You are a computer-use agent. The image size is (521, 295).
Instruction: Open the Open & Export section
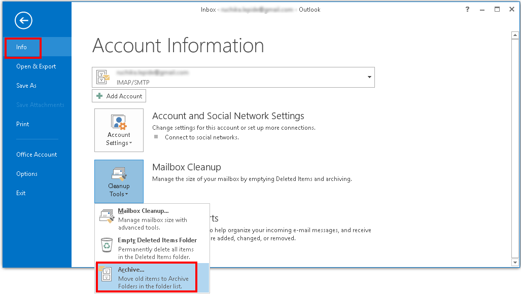point(37,66)
